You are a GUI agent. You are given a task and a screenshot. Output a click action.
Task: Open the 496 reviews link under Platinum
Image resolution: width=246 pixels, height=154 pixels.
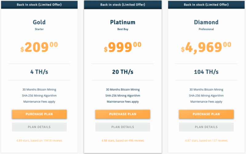pos(123,141)
